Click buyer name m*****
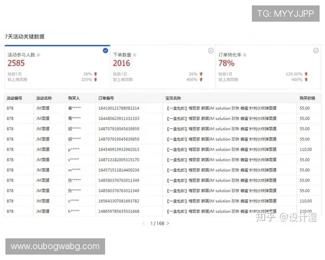Image resolution: width=325 pixels, height=260 pixels. click(74, 170)
